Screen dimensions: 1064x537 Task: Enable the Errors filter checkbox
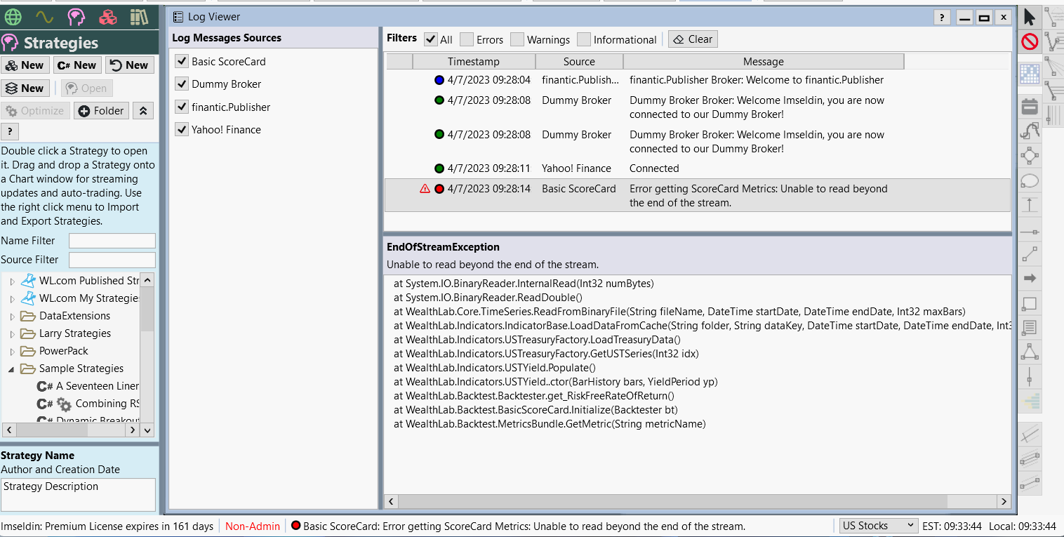(466, 40)
